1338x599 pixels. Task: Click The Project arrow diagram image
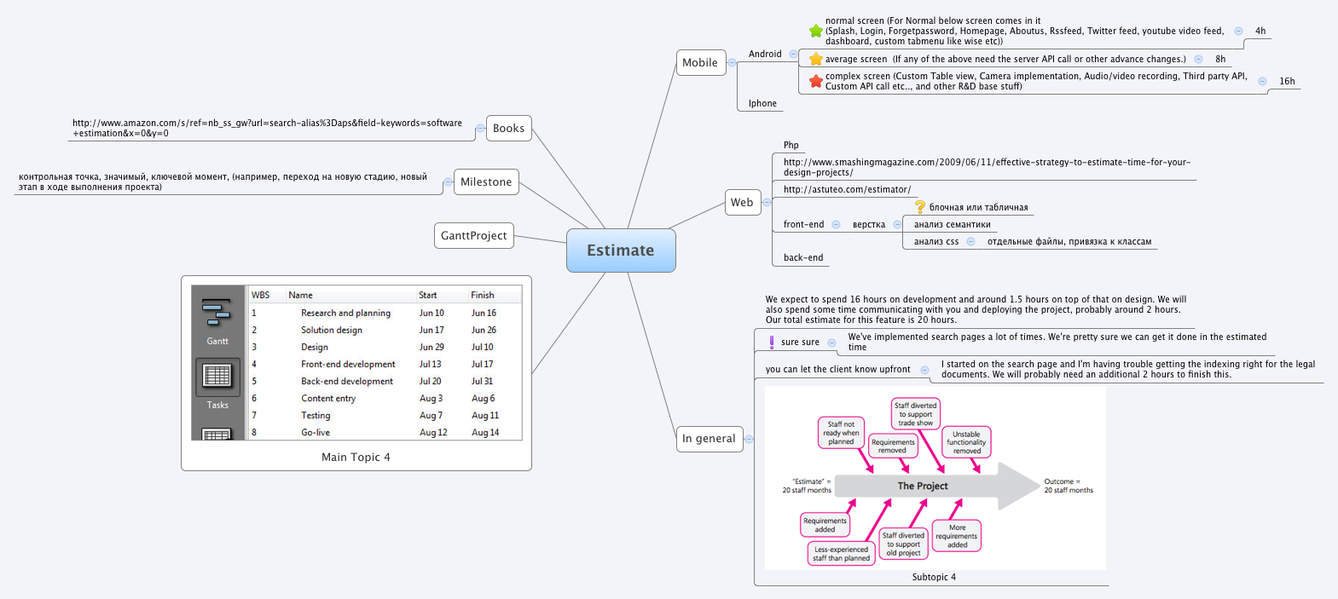935,478
